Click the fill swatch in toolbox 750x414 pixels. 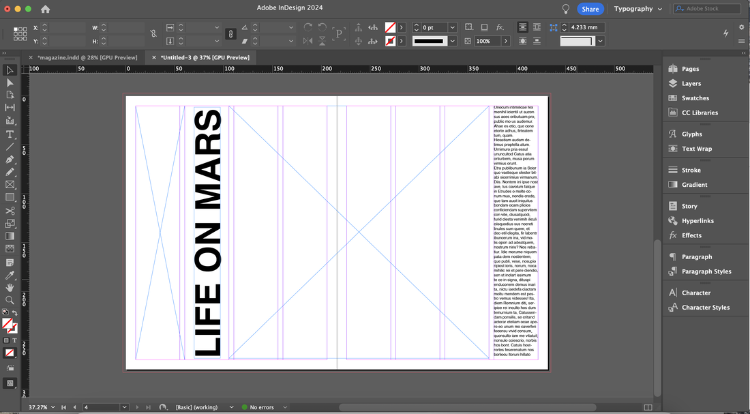pos(7,323)
